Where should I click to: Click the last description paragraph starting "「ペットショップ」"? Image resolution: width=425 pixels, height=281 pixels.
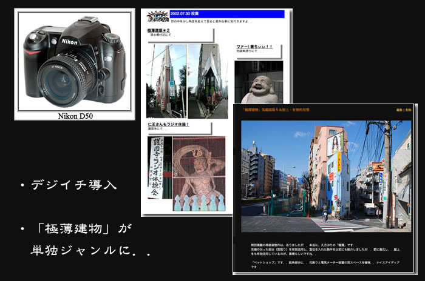pos(325,265)
